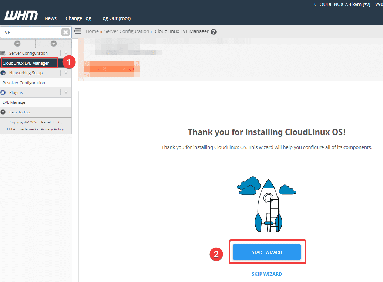The image size is (383, 282).
Task: Open the Privacy Policy link
Action: [52, 129]
